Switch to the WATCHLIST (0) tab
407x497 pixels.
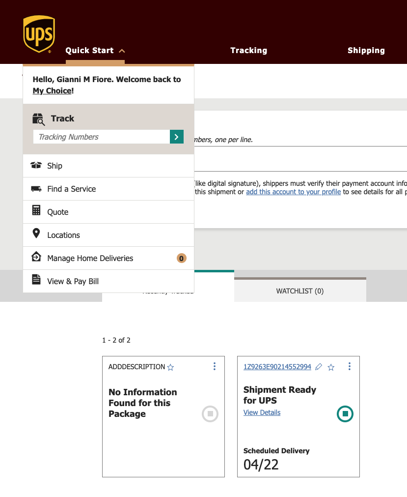300,291
